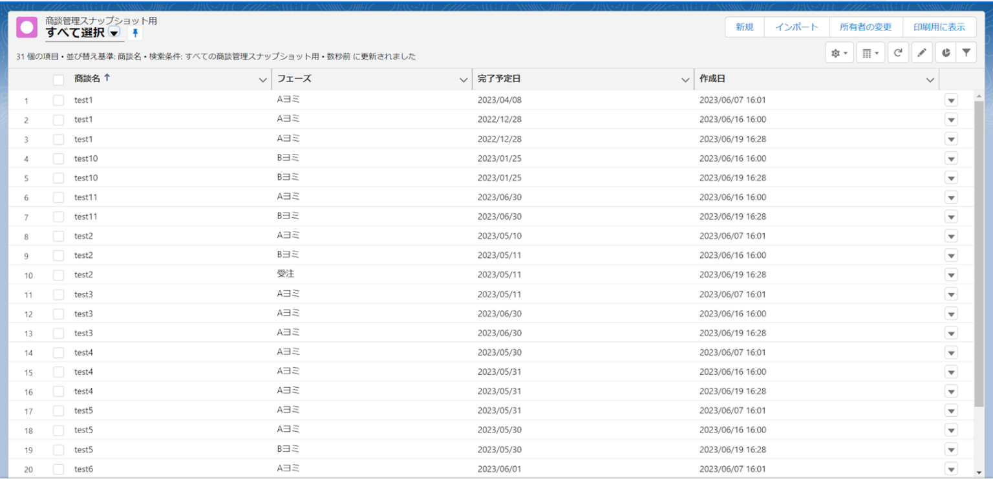Image resolution: width=993 pixels, height=479 pixels.
Task: Open the list view controls gear menu
Action: coord(839,53)
